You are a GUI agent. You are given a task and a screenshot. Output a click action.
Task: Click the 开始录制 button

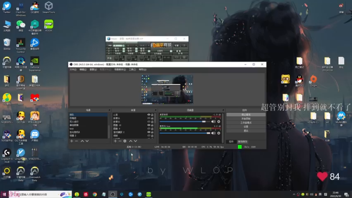pos(246,119)
